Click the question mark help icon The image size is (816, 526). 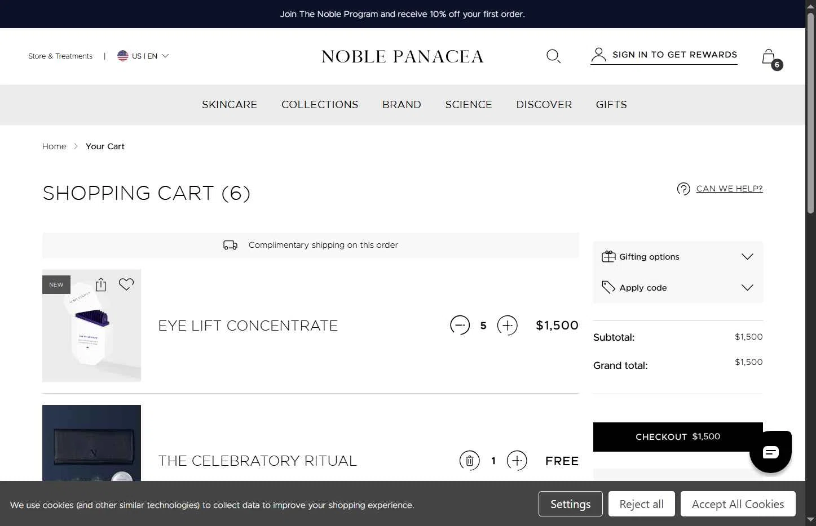coord(683,189)
